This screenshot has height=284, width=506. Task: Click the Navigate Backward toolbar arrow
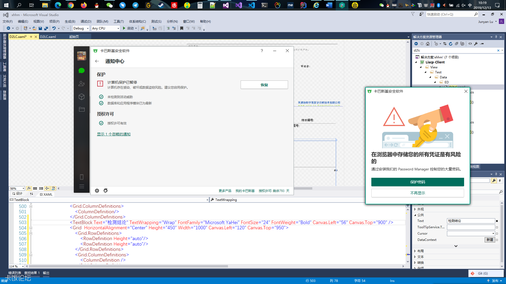pos(8,28)
